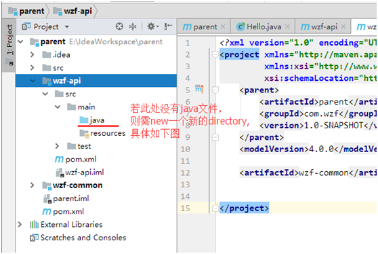Close the Hello.java tab
The width and height of the screenshot is (378, 254).
click(x=287, y=26)
